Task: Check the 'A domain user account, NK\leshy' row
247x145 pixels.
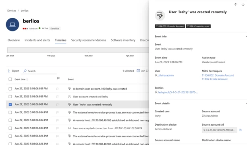Action: (10, 89)
